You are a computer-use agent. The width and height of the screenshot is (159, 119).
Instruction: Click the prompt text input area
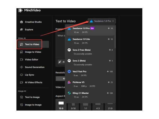(60, 44)
